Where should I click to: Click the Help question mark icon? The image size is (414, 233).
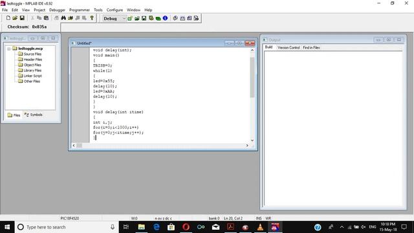pyautogui.click(x=92, y=18)
